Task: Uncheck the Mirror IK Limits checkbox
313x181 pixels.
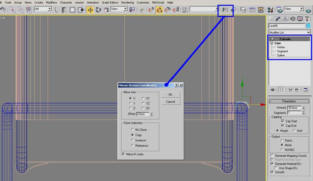Action: point(123,154)
